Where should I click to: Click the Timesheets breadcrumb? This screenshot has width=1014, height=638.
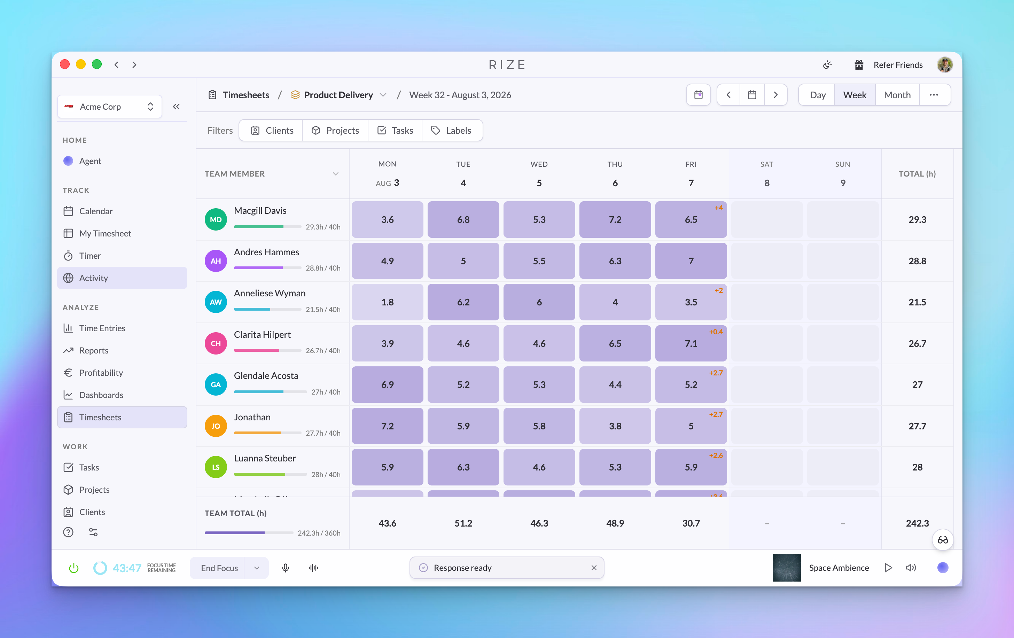click(x=239, y=95)
